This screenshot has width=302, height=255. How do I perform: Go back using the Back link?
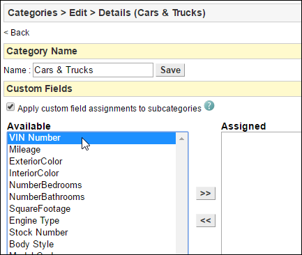pos(17,33)
